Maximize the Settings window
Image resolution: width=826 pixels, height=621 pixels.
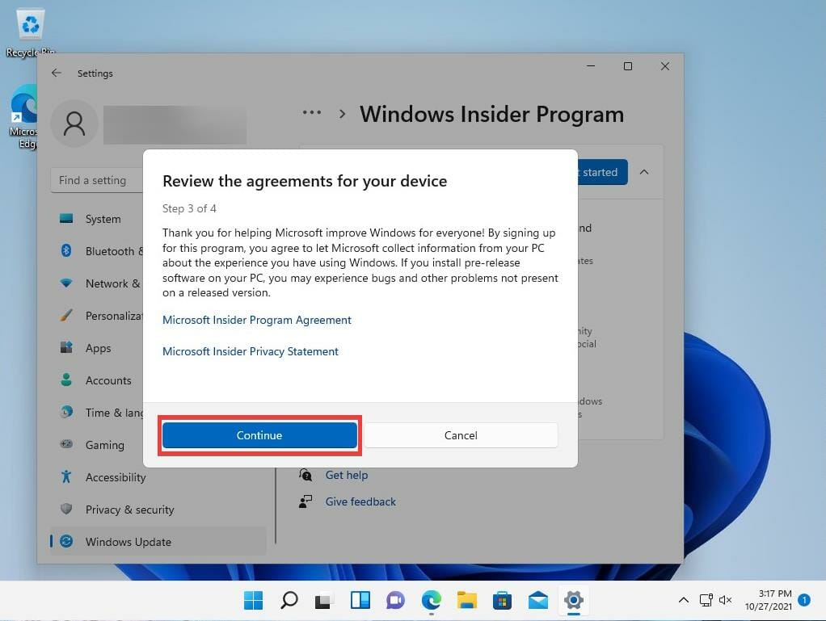coord(628,66)
